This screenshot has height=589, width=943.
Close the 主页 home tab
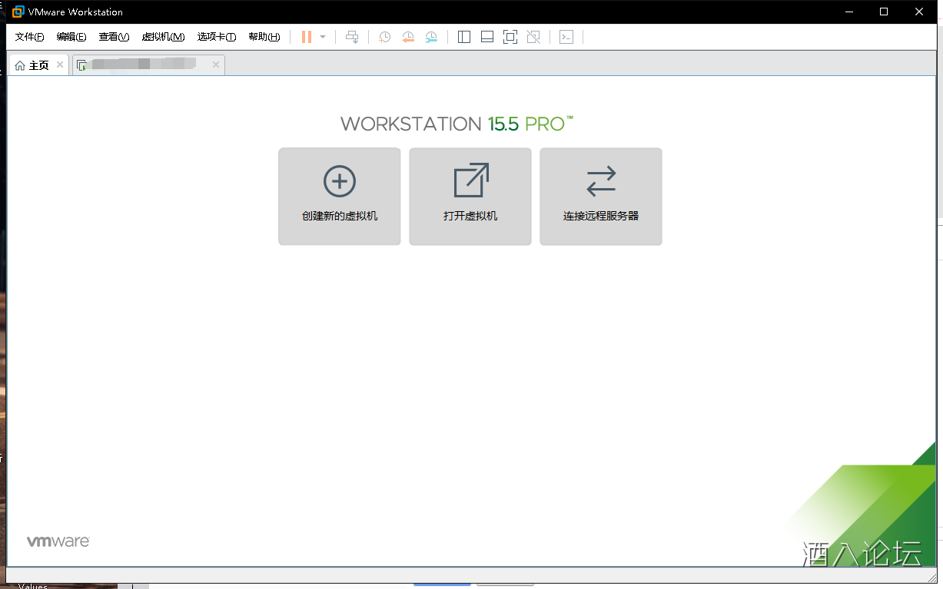(x=60, y=65)
